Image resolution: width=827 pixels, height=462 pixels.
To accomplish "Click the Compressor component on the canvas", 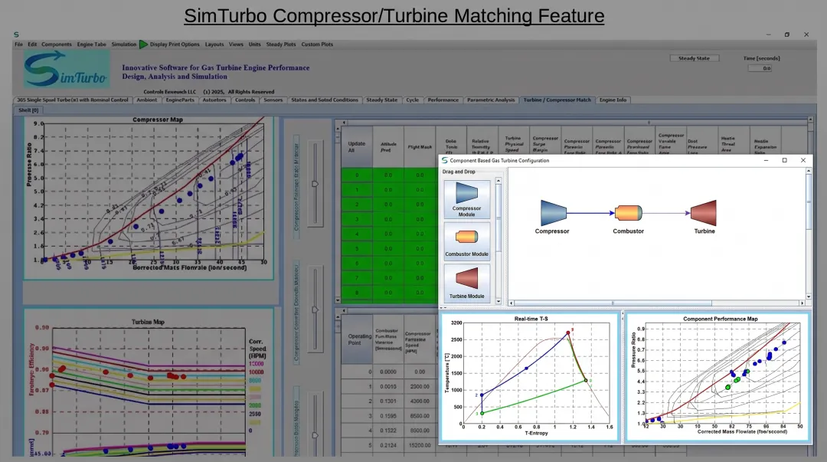I will click(x=553, y=213).
